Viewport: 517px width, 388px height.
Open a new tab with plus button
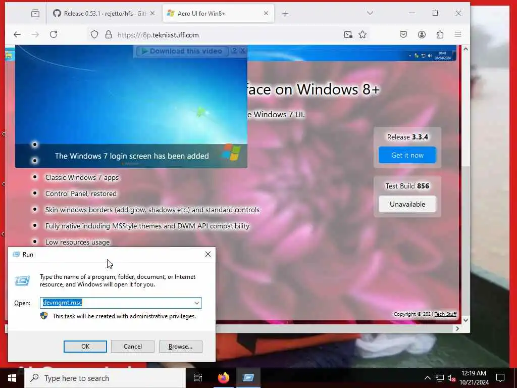285,14
